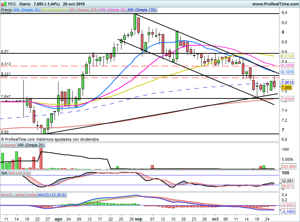
Task: Select the Precio indicator label
Action: click(6, 10)
